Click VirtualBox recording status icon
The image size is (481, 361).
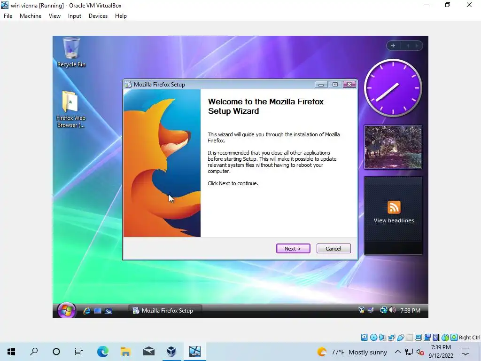(x=427, y=337)
